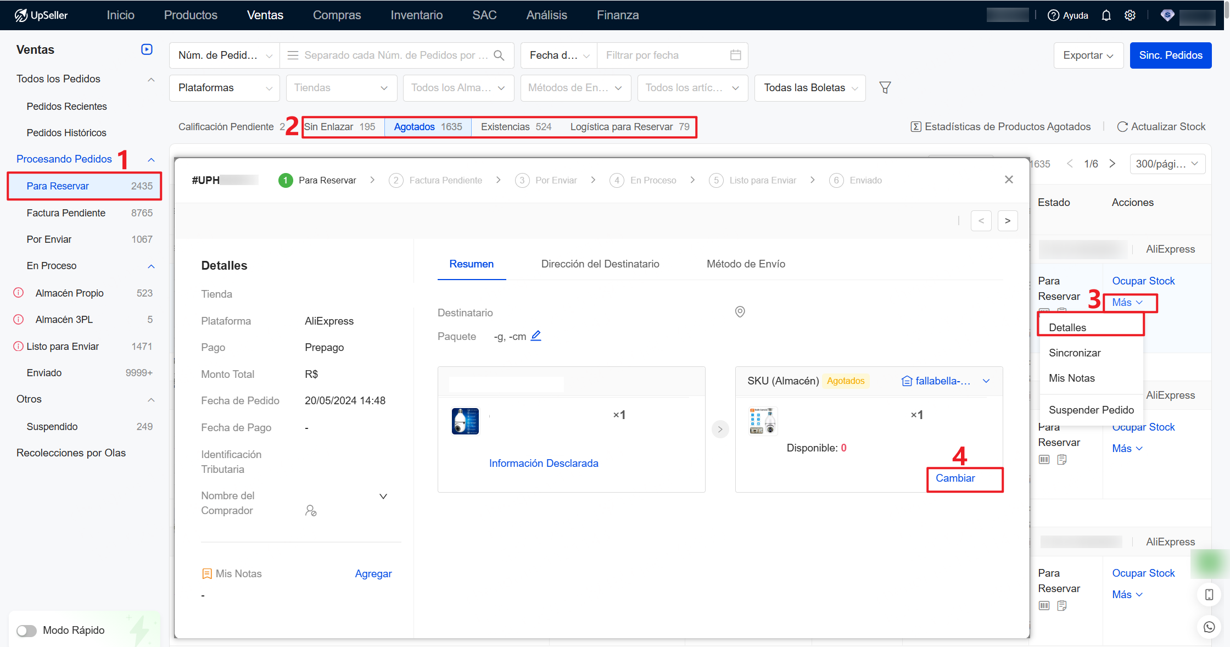This screenshot has height=647, width=1230.
Task: Open the settings gear icon
Action: (1130, 15)
